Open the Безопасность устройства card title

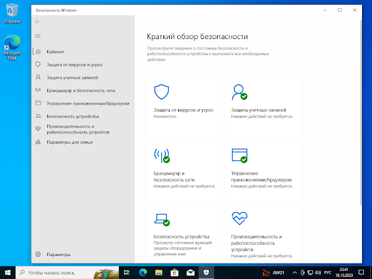[181, 237]
